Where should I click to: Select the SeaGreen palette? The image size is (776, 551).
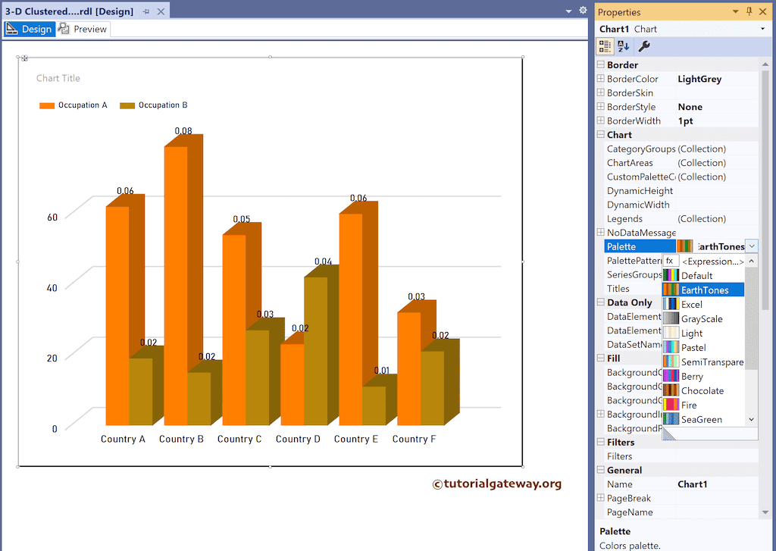pos(703,419)
